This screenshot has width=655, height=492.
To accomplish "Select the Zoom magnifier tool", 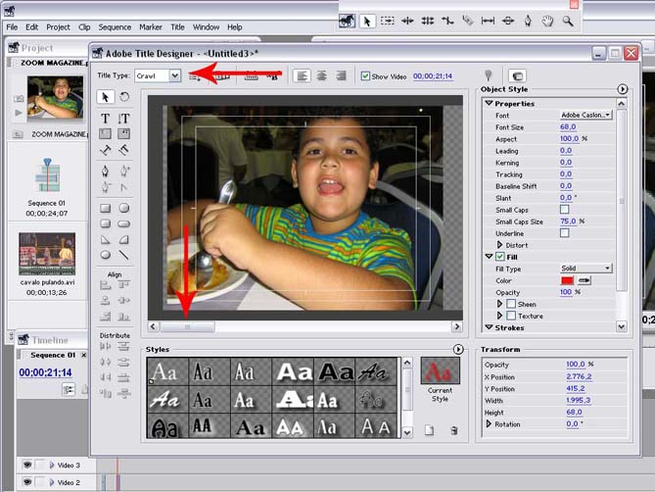I will click(569, 20).
